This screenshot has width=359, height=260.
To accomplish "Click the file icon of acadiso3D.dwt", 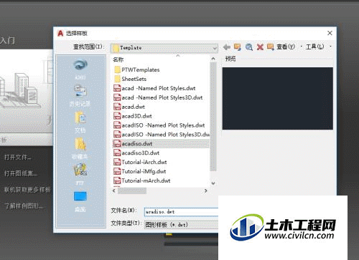I will 117,153.
